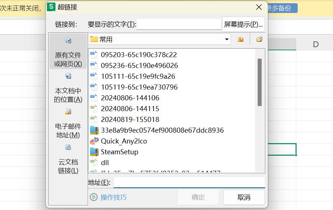Image resolution: width=333 pixels, height=210 pixels.
Task: Close the 超链接 dialog
Action: (x=259, y=7)
